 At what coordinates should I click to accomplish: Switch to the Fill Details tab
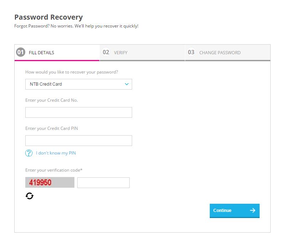pos(57,52)
